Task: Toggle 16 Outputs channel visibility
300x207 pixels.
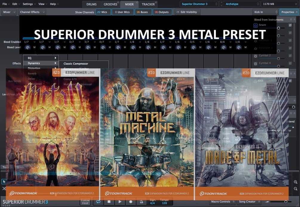Action: [x=162, y=12]
